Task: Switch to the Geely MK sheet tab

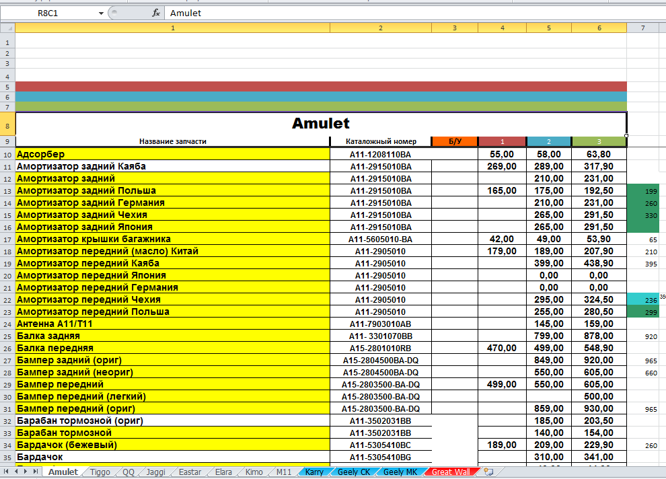Action: tap(400, 472)
